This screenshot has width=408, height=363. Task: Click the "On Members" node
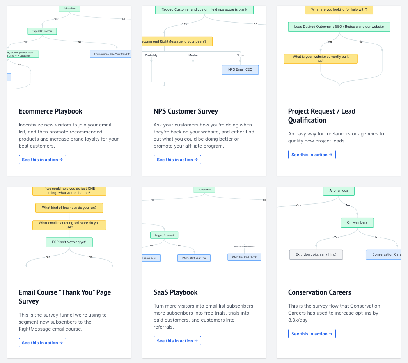coord(357,222)
